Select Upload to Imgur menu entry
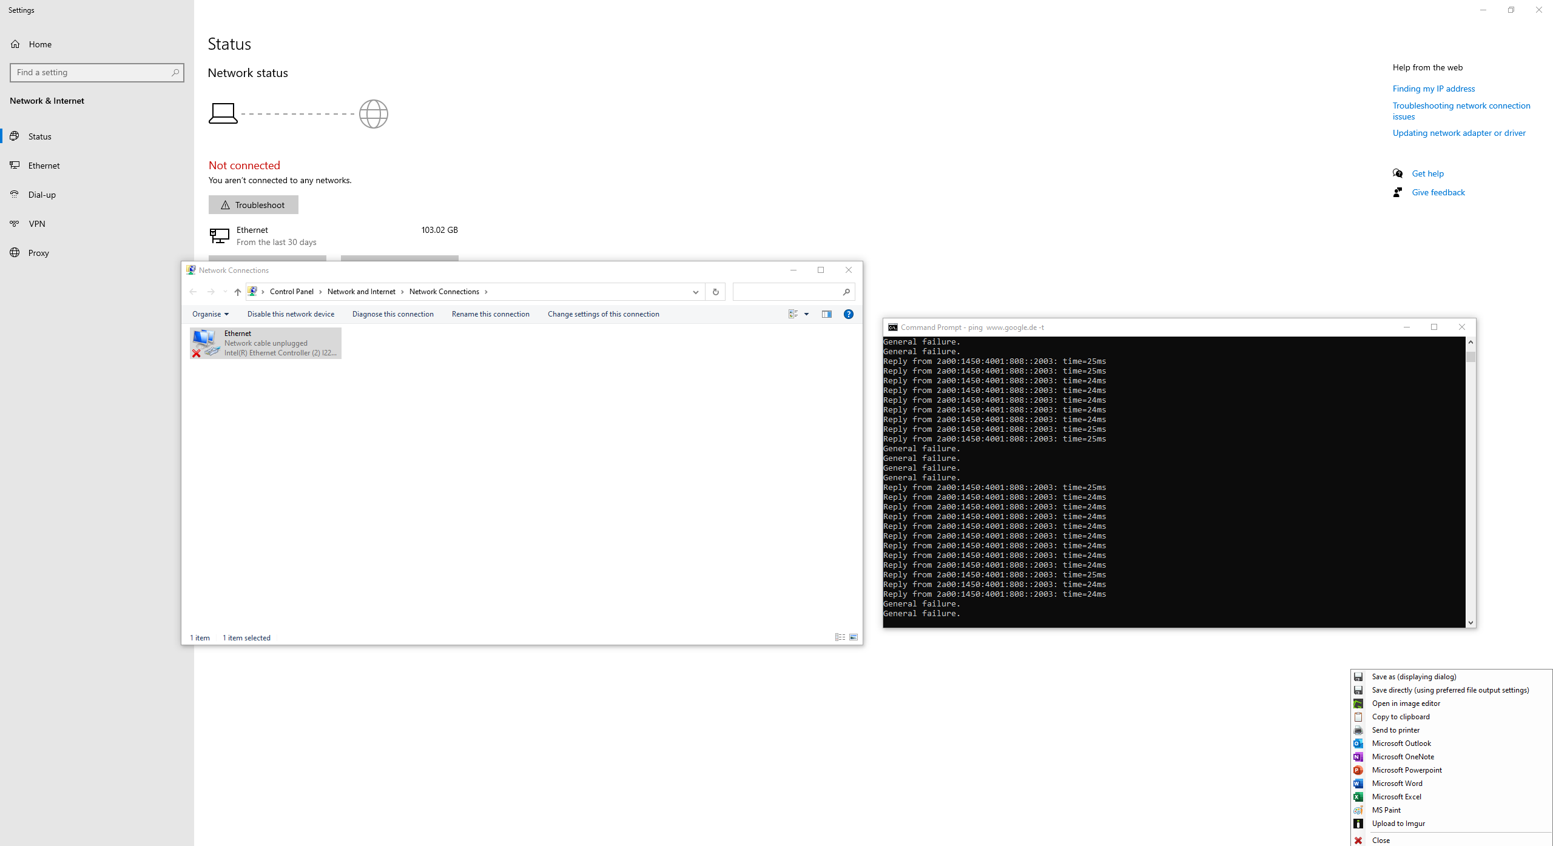 1398,824
